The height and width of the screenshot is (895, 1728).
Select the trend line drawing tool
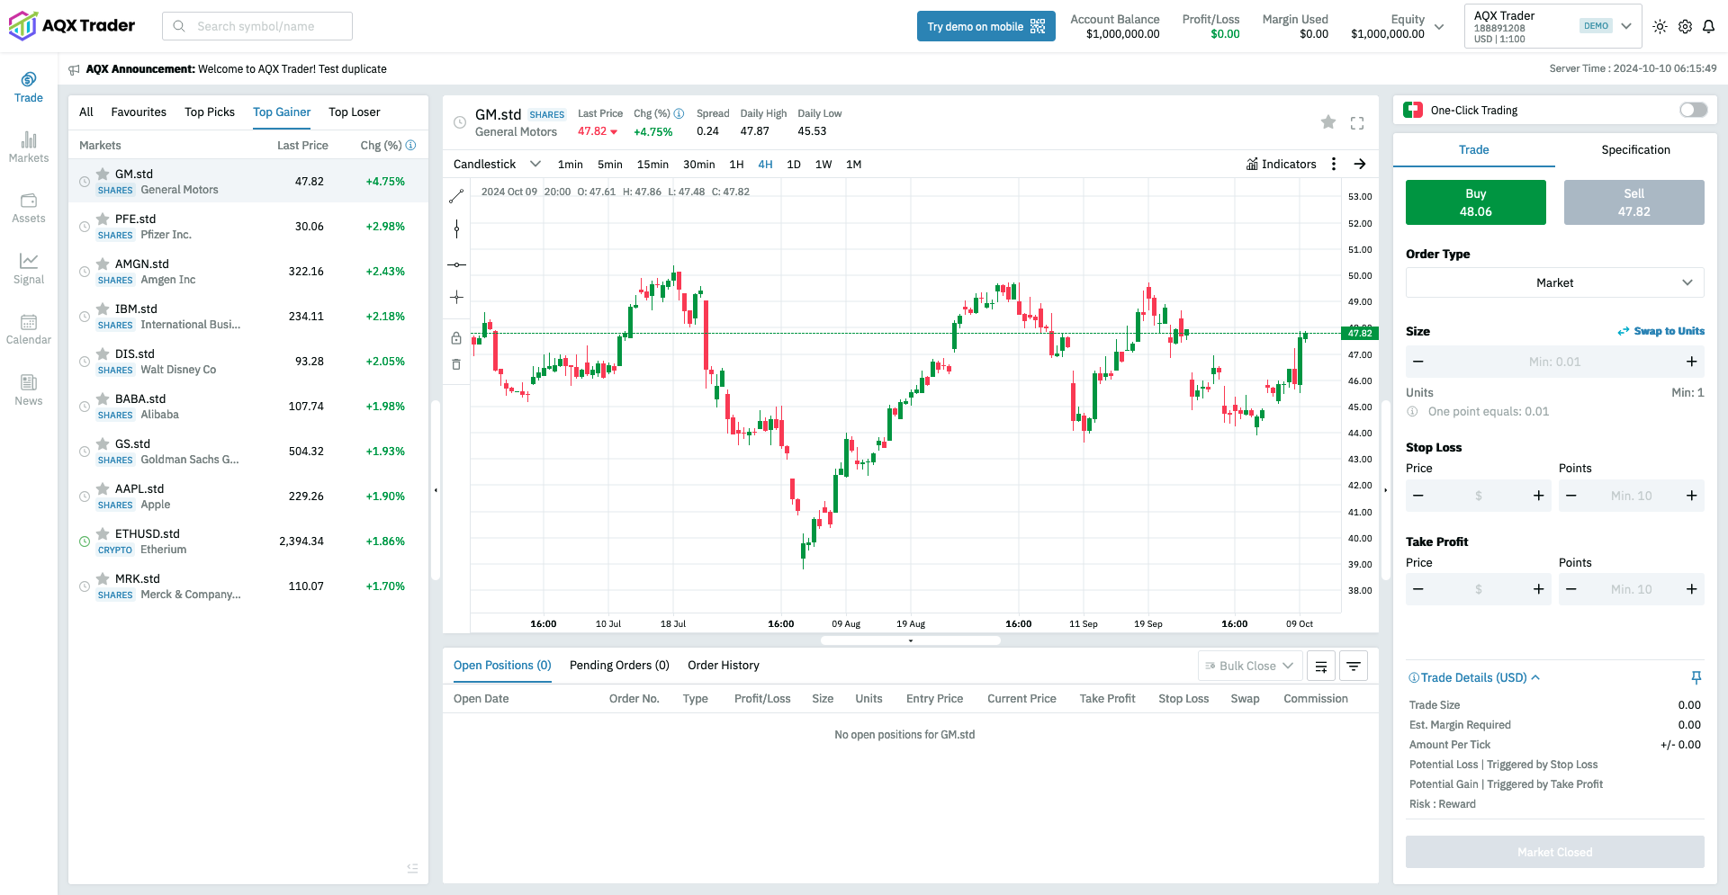coord(456,195)
